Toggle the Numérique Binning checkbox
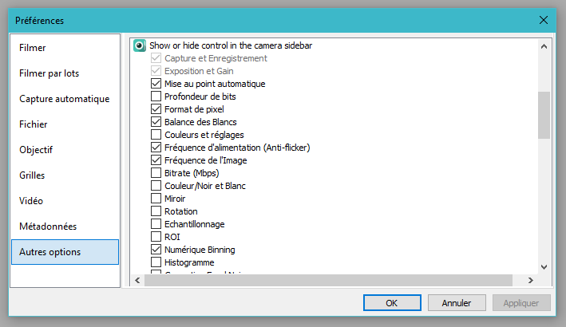The image size is (566, 327). pos(156,250)
